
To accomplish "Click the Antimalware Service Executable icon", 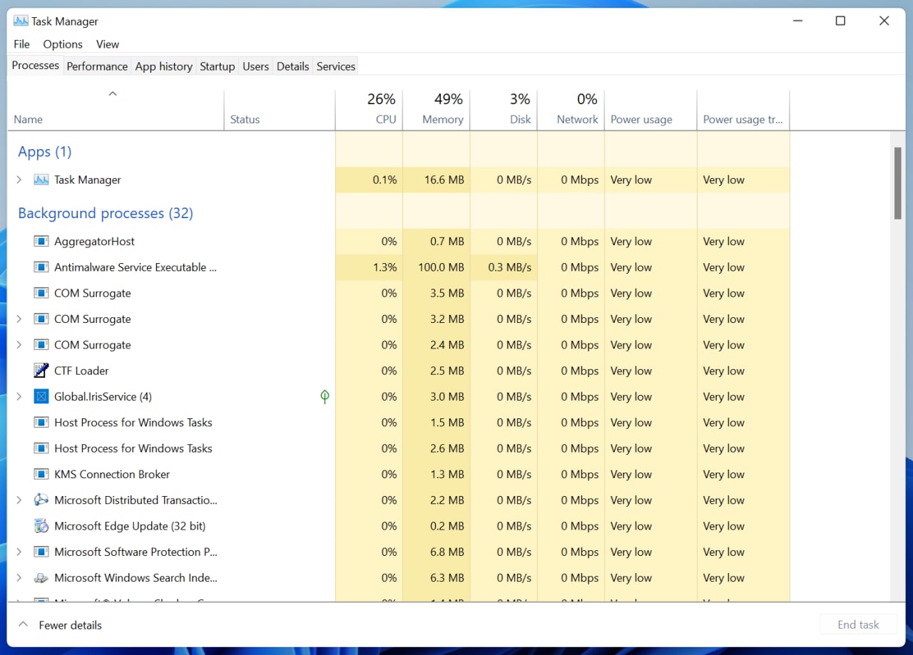I will coord(41,267).
